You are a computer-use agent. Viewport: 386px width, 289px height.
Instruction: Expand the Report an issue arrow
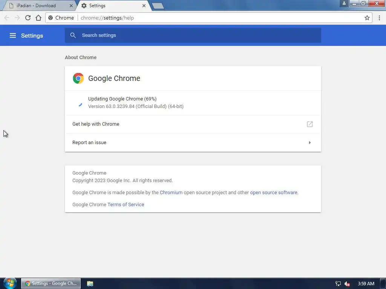pos(310,143)
